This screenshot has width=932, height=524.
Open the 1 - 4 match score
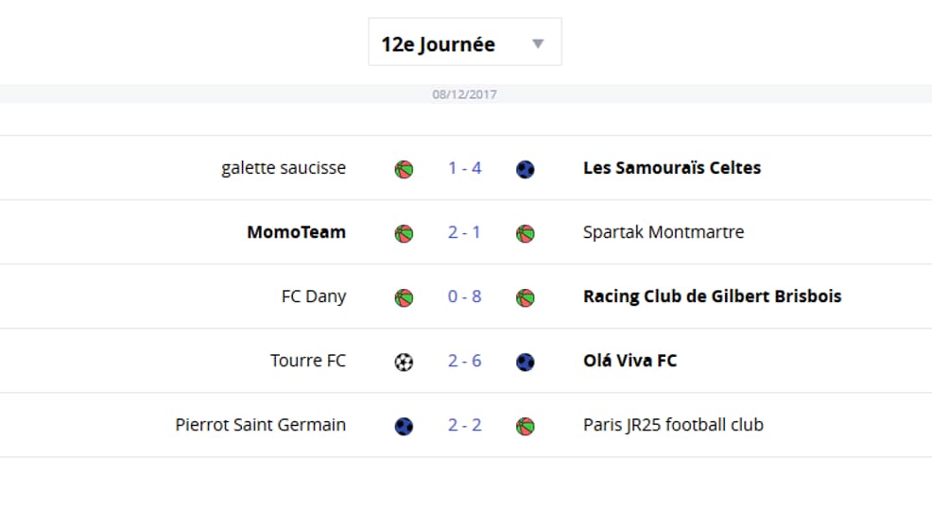[x=465, y=168]
